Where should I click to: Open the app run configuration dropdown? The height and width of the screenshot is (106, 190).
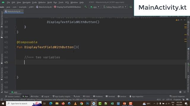click(95, 7)
